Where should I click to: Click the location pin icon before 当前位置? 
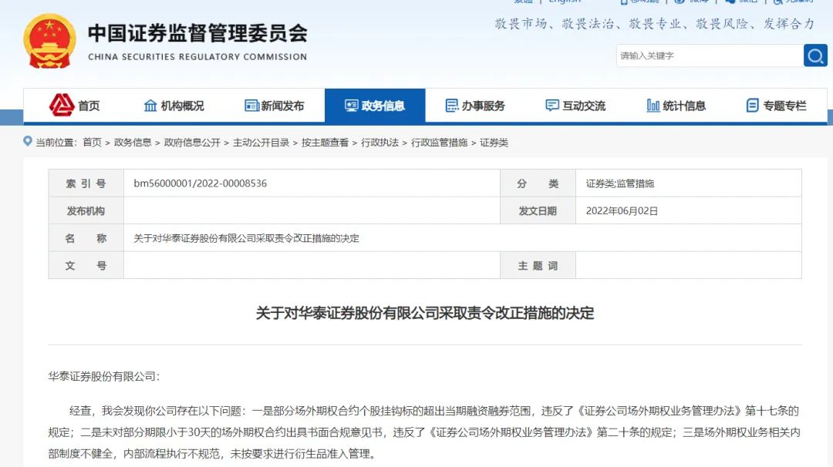[x=28, y=141]
